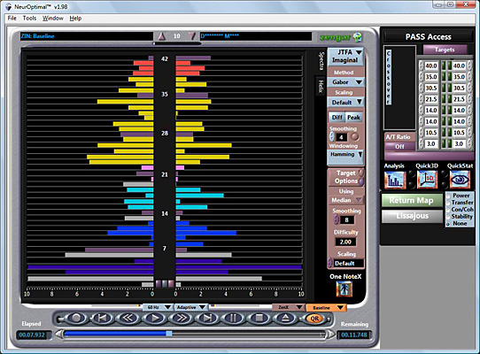Click the rewind double-arrow button
Image resolution: width=480 pixels, height=354 pixels.
[x=128, y=319]
